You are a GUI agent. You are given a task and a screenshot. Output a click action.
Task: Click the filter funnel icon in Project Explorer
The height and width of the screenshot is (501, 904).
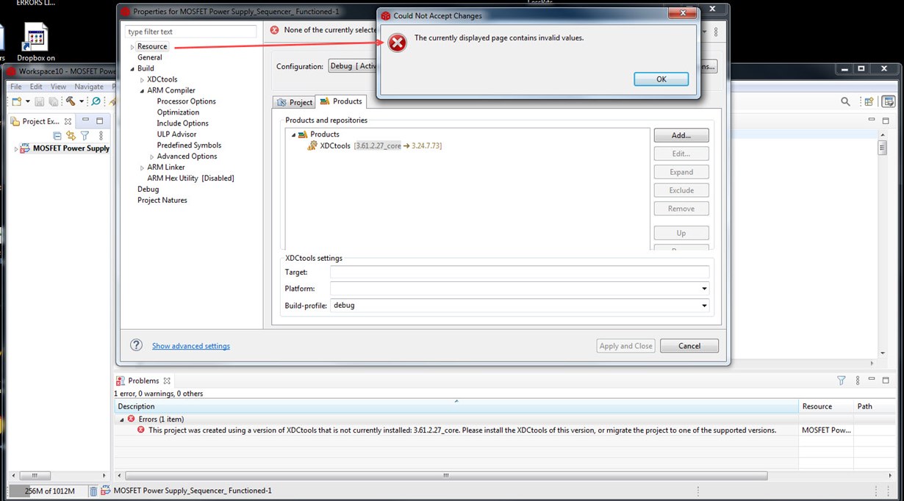coord(85,135)
